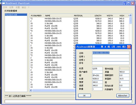This screenshot has width=136, height=105.
Task: Click the 用户编号 input field
Action: [97, 72]
